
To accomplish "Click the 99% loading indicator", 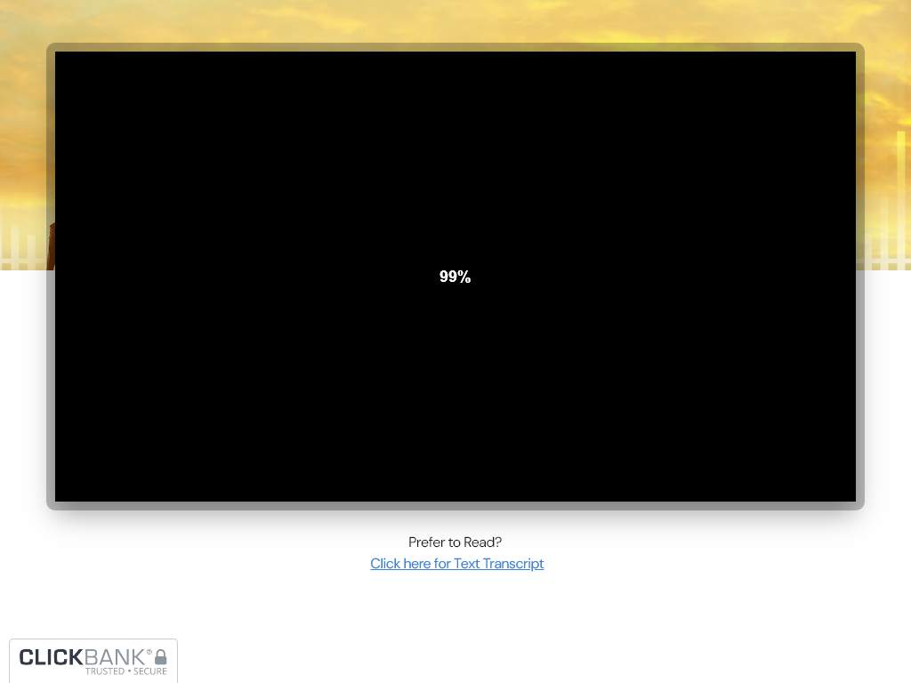I will pyautogui.click(x=455, y=277).
